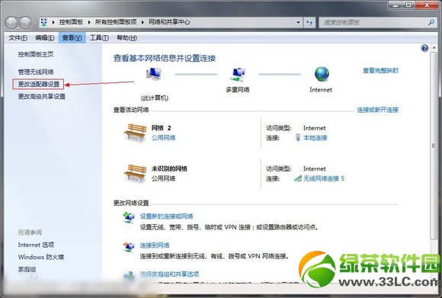Viewport: 442px width, 298px height.
Task: Open the 帮助(H) menu
Action: [x=127, y=38]
